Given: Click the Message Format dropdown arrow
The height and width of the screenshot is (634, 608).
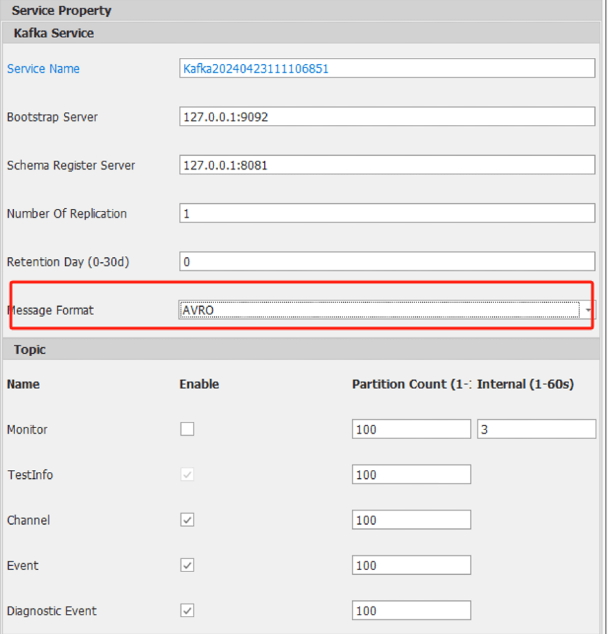Looking at the screenshot, I should pyautogui.click(x=588, y=310).
